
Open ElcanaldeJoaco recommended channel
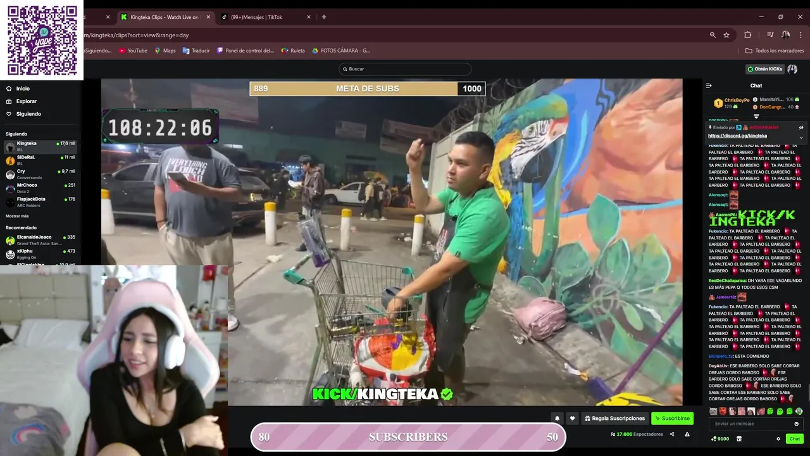(x=41, y=240)
